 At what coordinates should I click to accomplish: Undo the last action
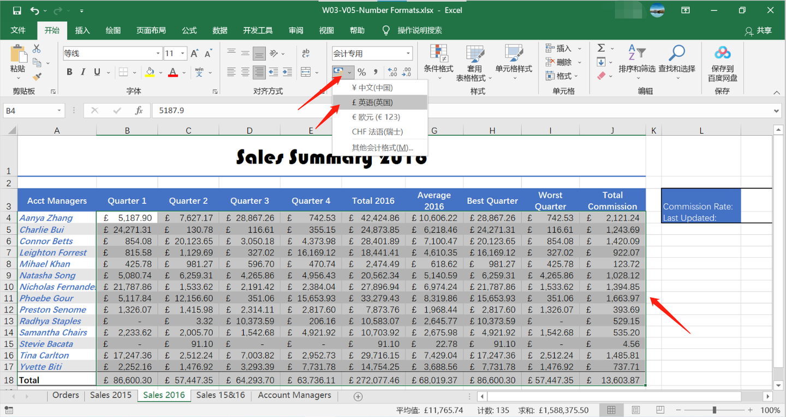[35, 10]
